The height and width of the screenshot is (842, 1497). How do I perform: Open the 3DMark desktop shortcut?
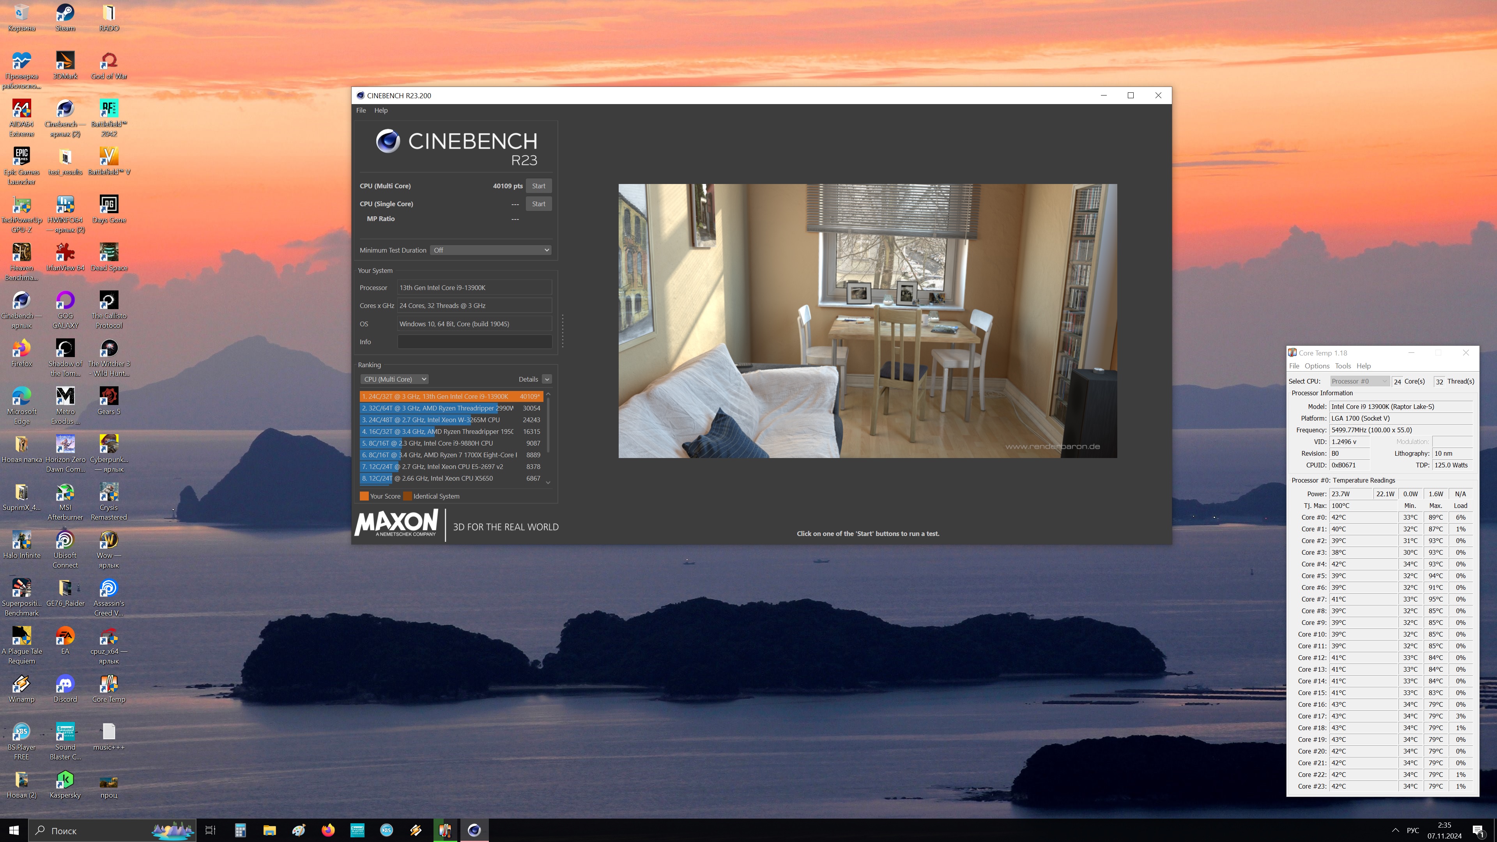[x=65, y=61]
